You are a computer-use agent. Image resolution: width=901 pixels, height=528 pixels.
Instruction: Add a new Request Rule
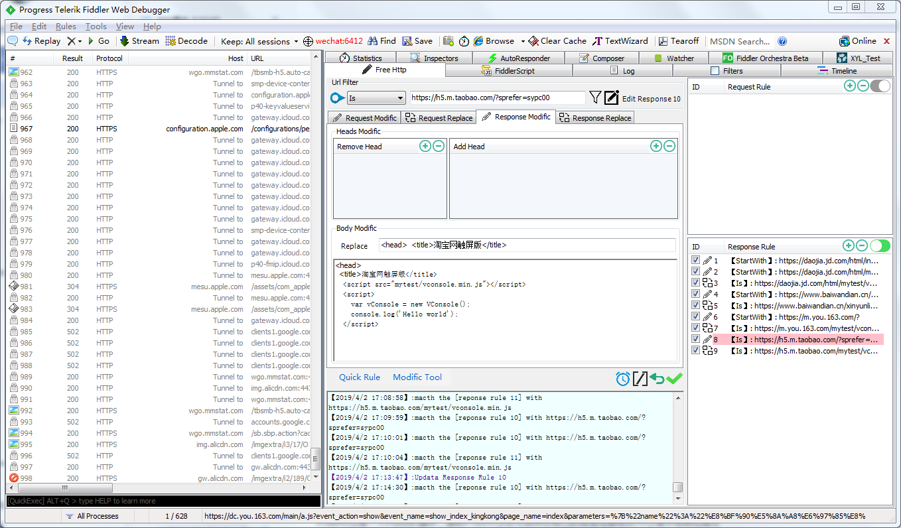849,86
